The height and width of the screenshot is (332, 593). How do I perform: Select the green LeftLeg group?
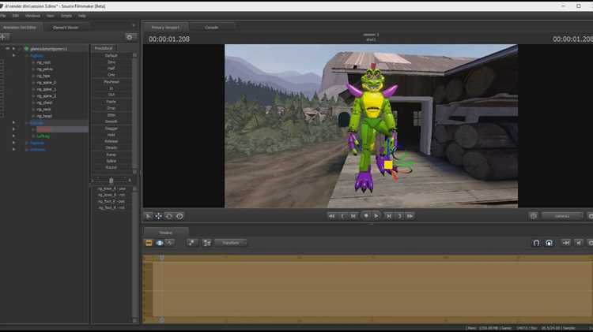[43, 136]
